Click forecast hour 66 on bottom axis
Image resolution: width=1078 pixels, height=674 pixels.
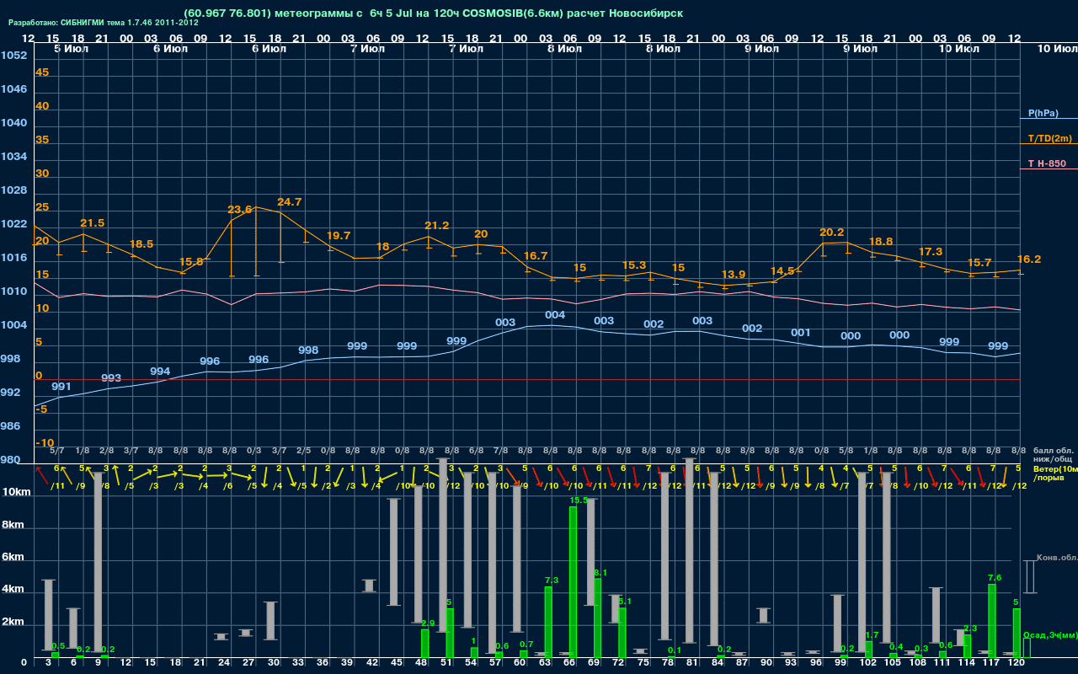[x=569, y=664]
